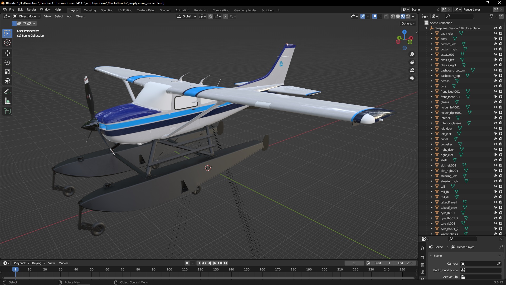Click the Pan view hand icon
Viewport: 506px width, 285px height.
click(x=412, y=62)
